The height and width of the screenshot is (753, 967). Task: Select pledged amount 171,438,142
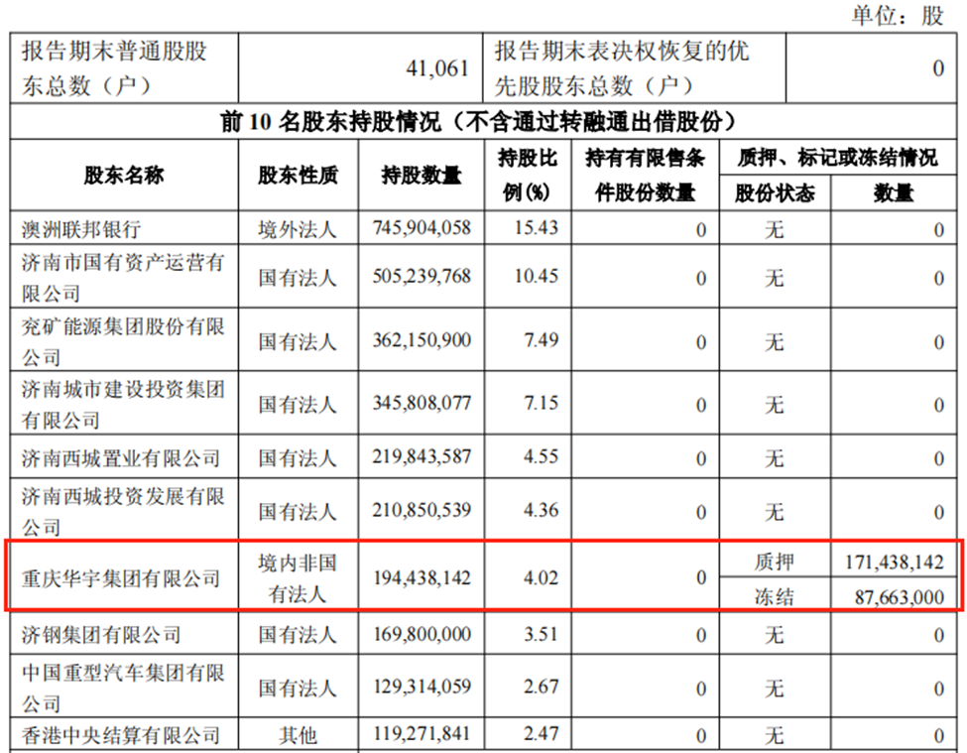point(895,562)
